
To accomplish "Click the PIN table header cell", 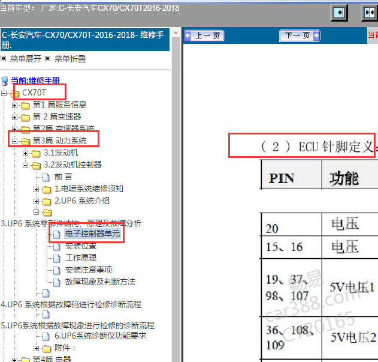I will coord(292,175).
